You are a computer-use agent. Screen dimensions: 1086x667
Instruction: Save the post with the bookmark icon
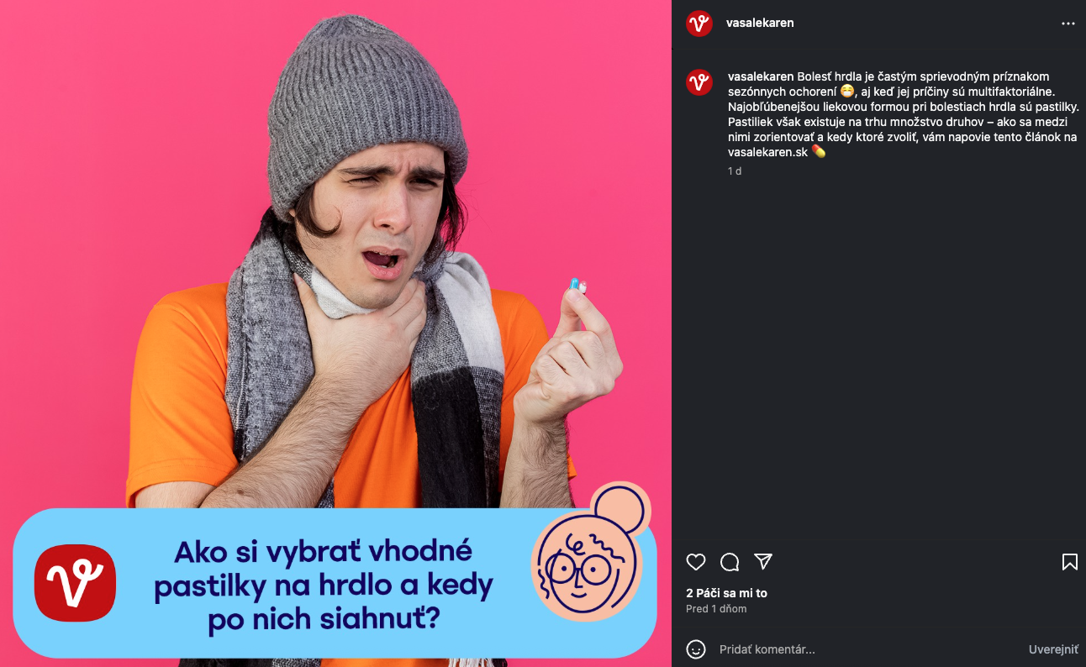[x=1069, y=562]
